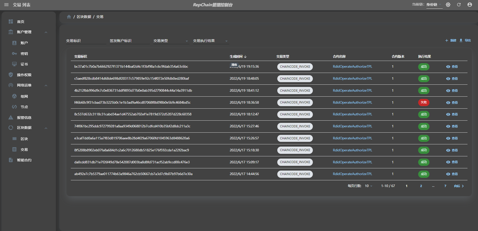Viewport: 478px width, 231px height.
Task: View transaction 8f5208b8 via eye icon
Action: pos(448,150)
